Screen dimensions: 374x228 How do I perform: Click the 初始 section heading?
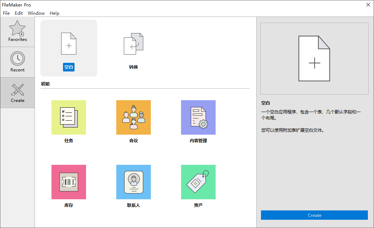(45, 84)
